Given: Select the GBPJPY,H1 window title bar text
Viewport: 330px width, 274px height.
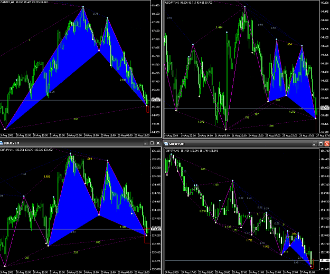Looking at the screenshot, I should 177,144.
